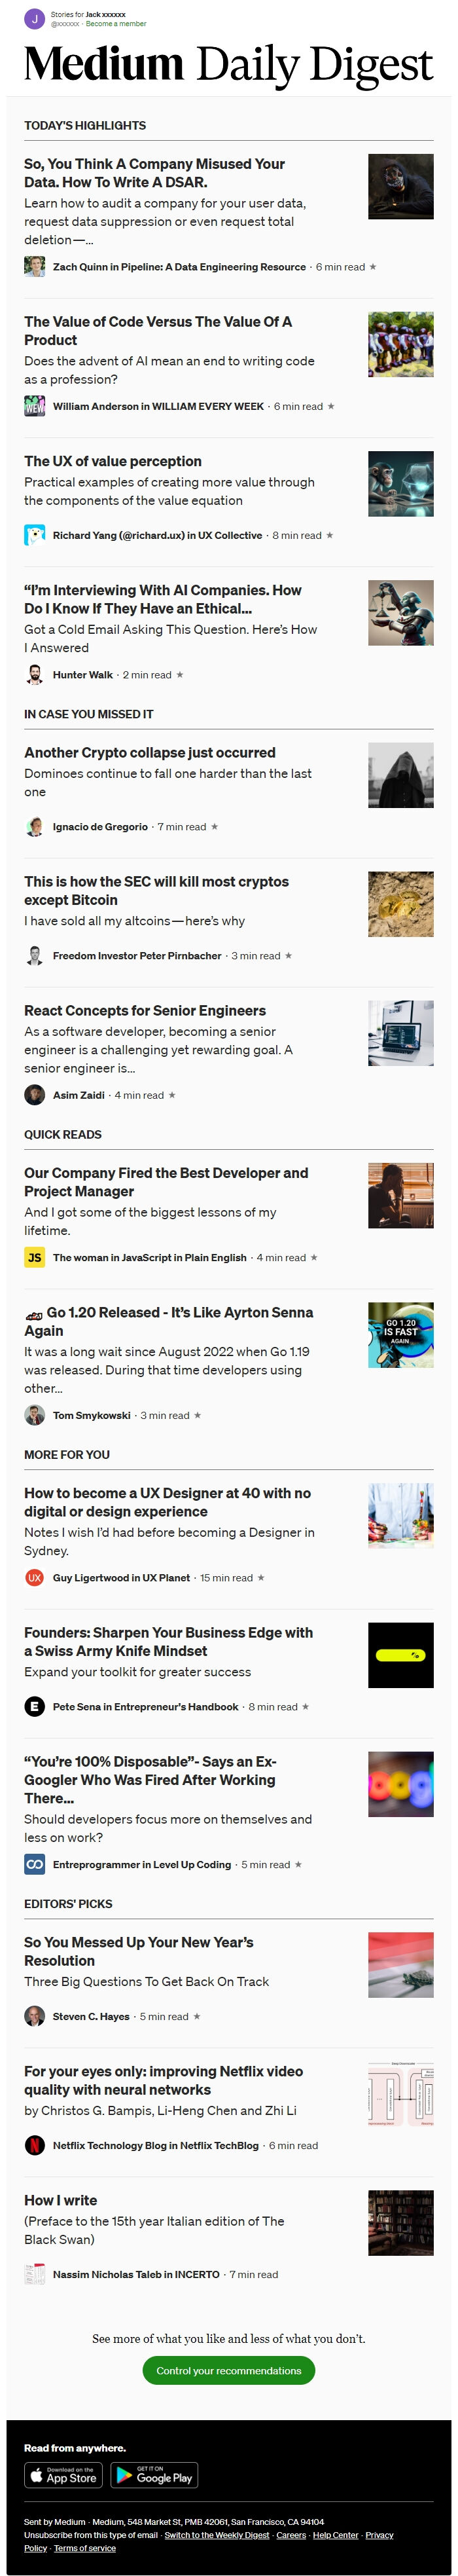
Task: Click the Bitcoin coins thumbnail on the SEC story
Action: [x=401, y=904]
